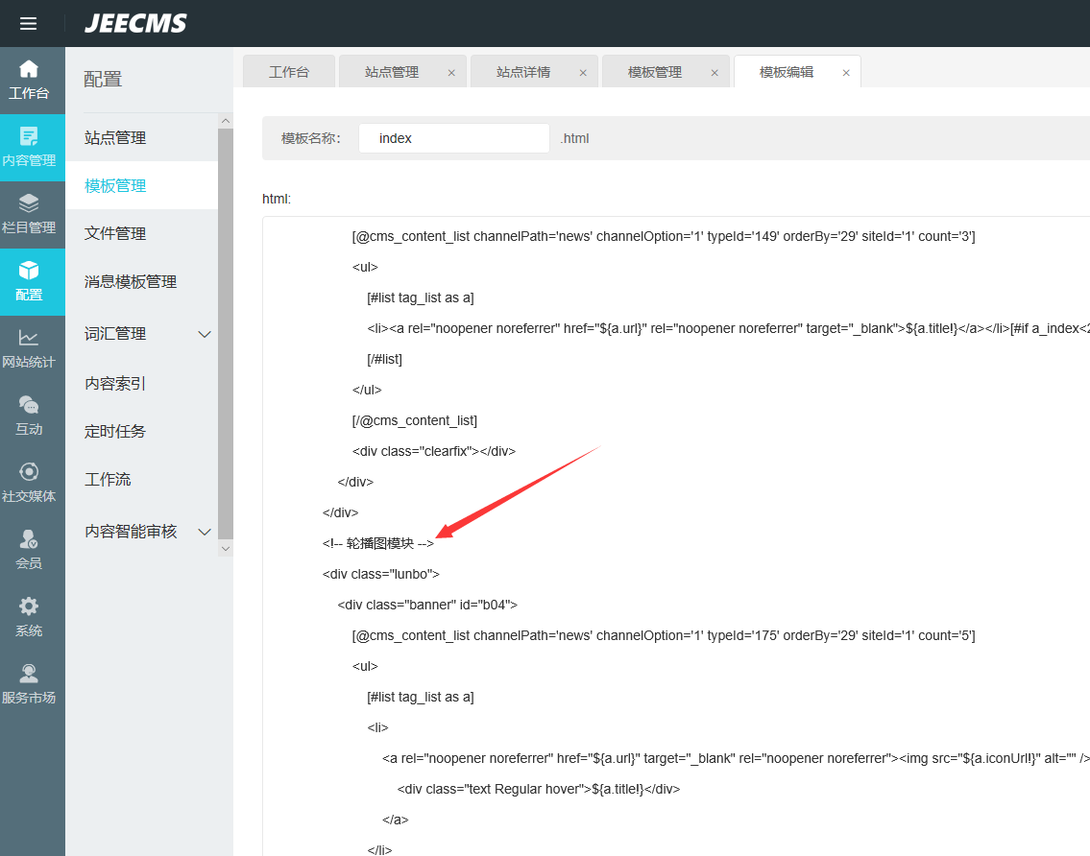Click the [/@cms_content_list] closing tag line
Screen dimensions: 1090x856
tap(414, 420)
